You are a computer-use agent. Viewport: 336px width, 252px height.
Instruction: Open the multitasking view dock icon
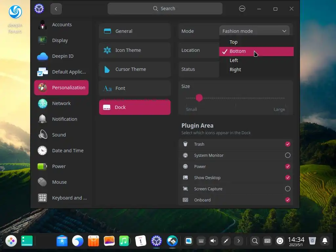pyautogui.click(x=27, y=241)
